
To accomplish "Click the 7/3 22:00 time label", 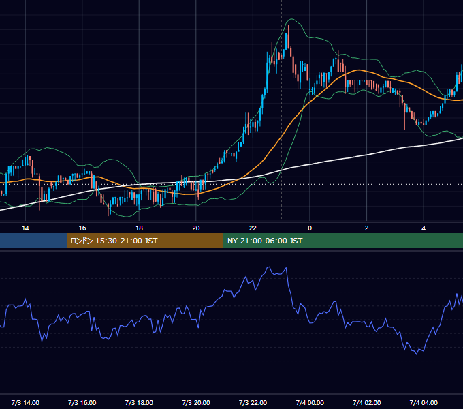I will click(x=253, y=402).
